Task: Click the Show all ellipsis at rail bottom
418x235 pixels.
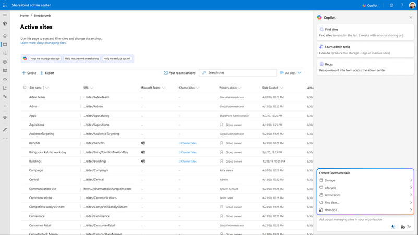Action: pyautogui.click(x=5, y=139)
